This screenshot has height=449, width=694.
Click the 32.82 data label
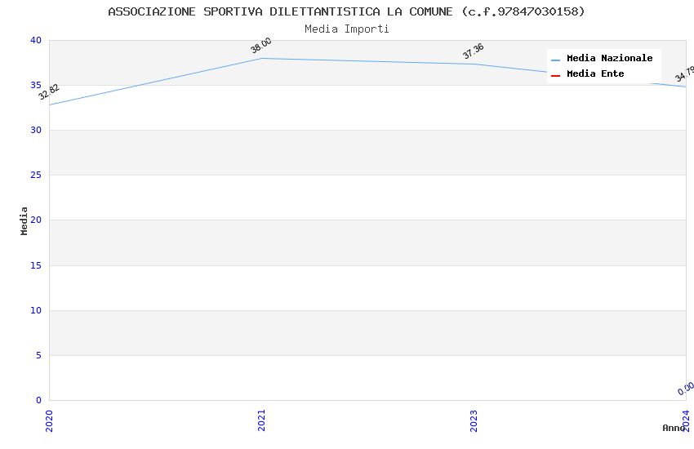[49, 91]
